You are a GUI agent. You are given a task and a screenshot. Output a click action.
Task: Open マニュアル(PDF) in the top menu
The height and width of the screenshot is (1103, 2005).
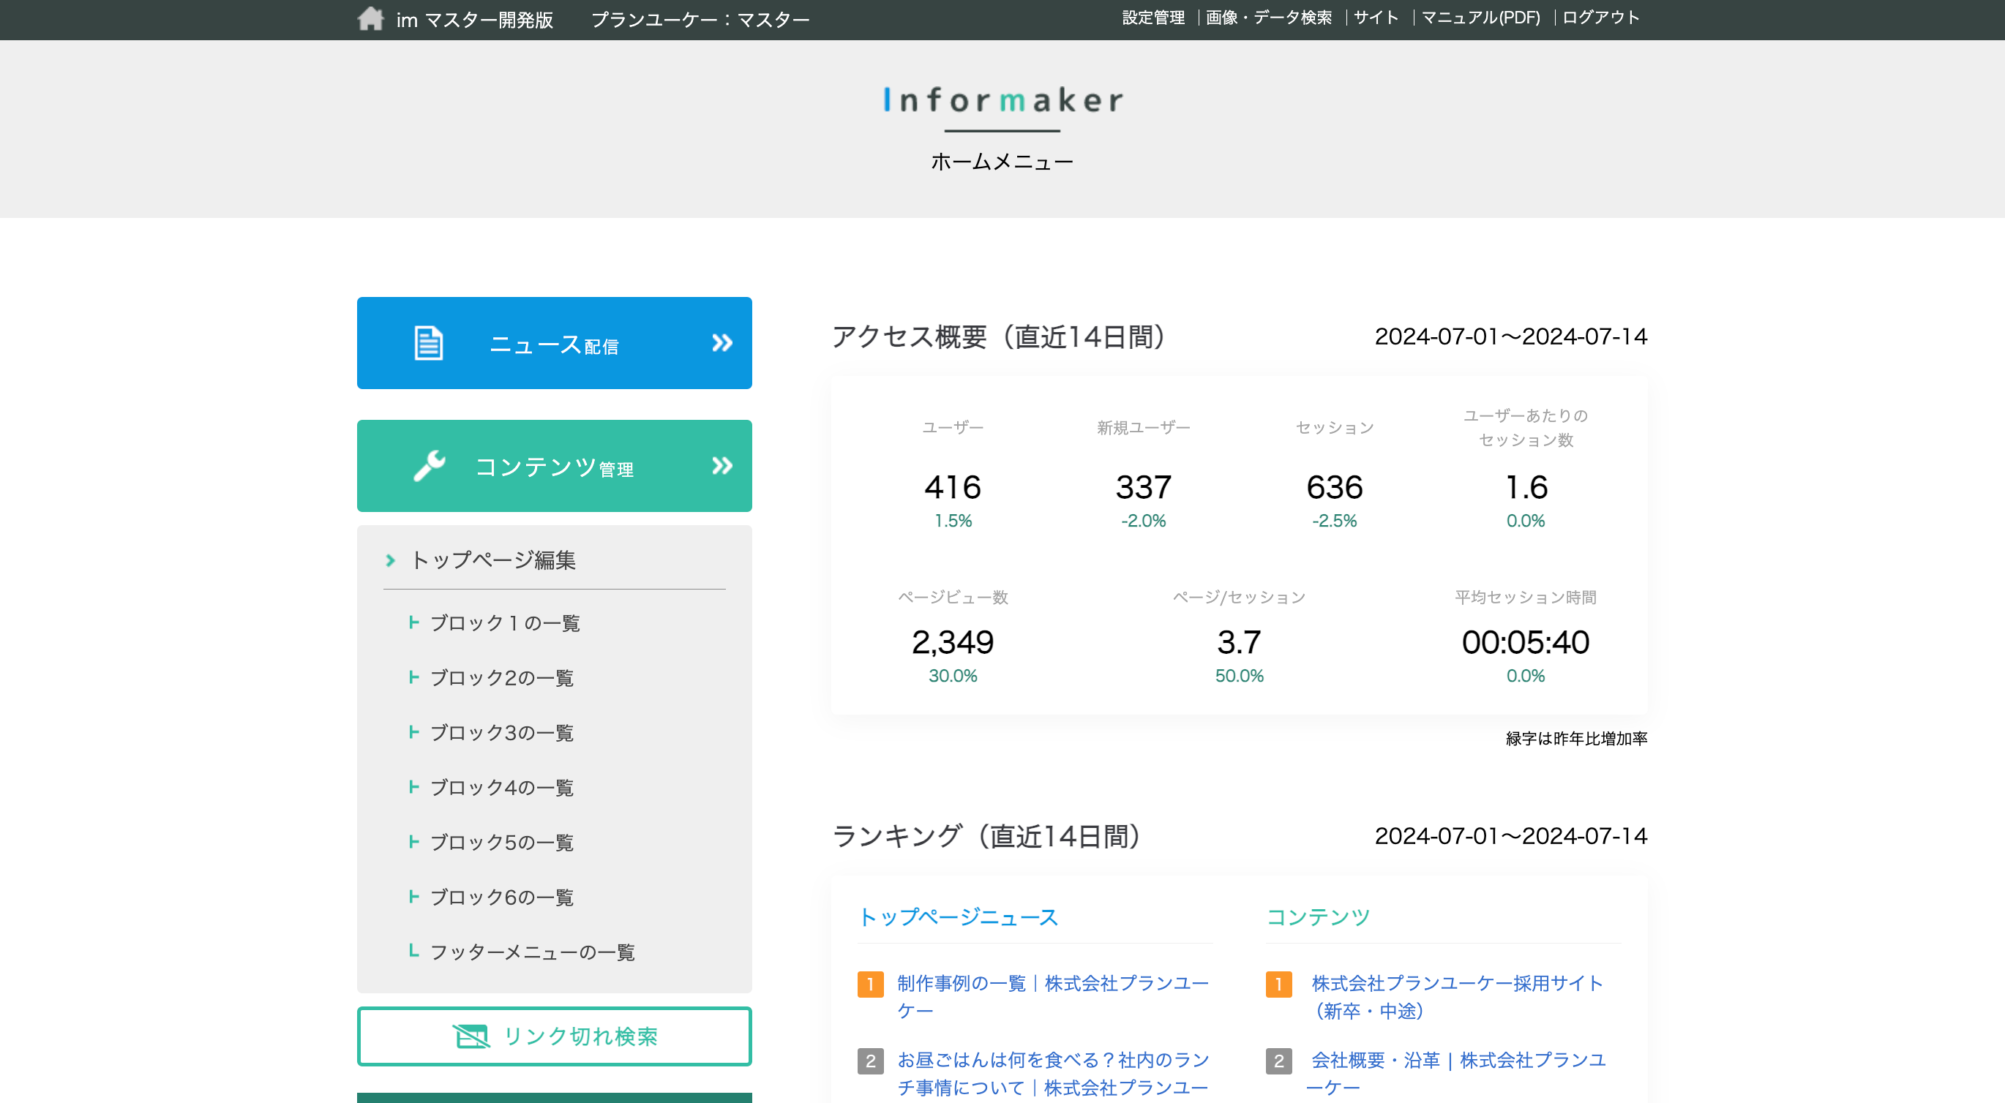[1480, 18]
